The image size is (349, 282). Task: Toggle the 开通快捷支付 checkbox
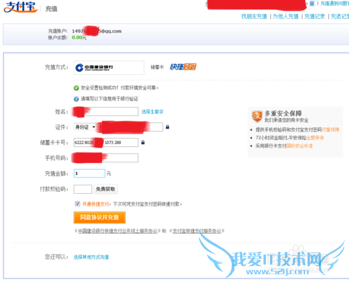[x=77, y=204]
